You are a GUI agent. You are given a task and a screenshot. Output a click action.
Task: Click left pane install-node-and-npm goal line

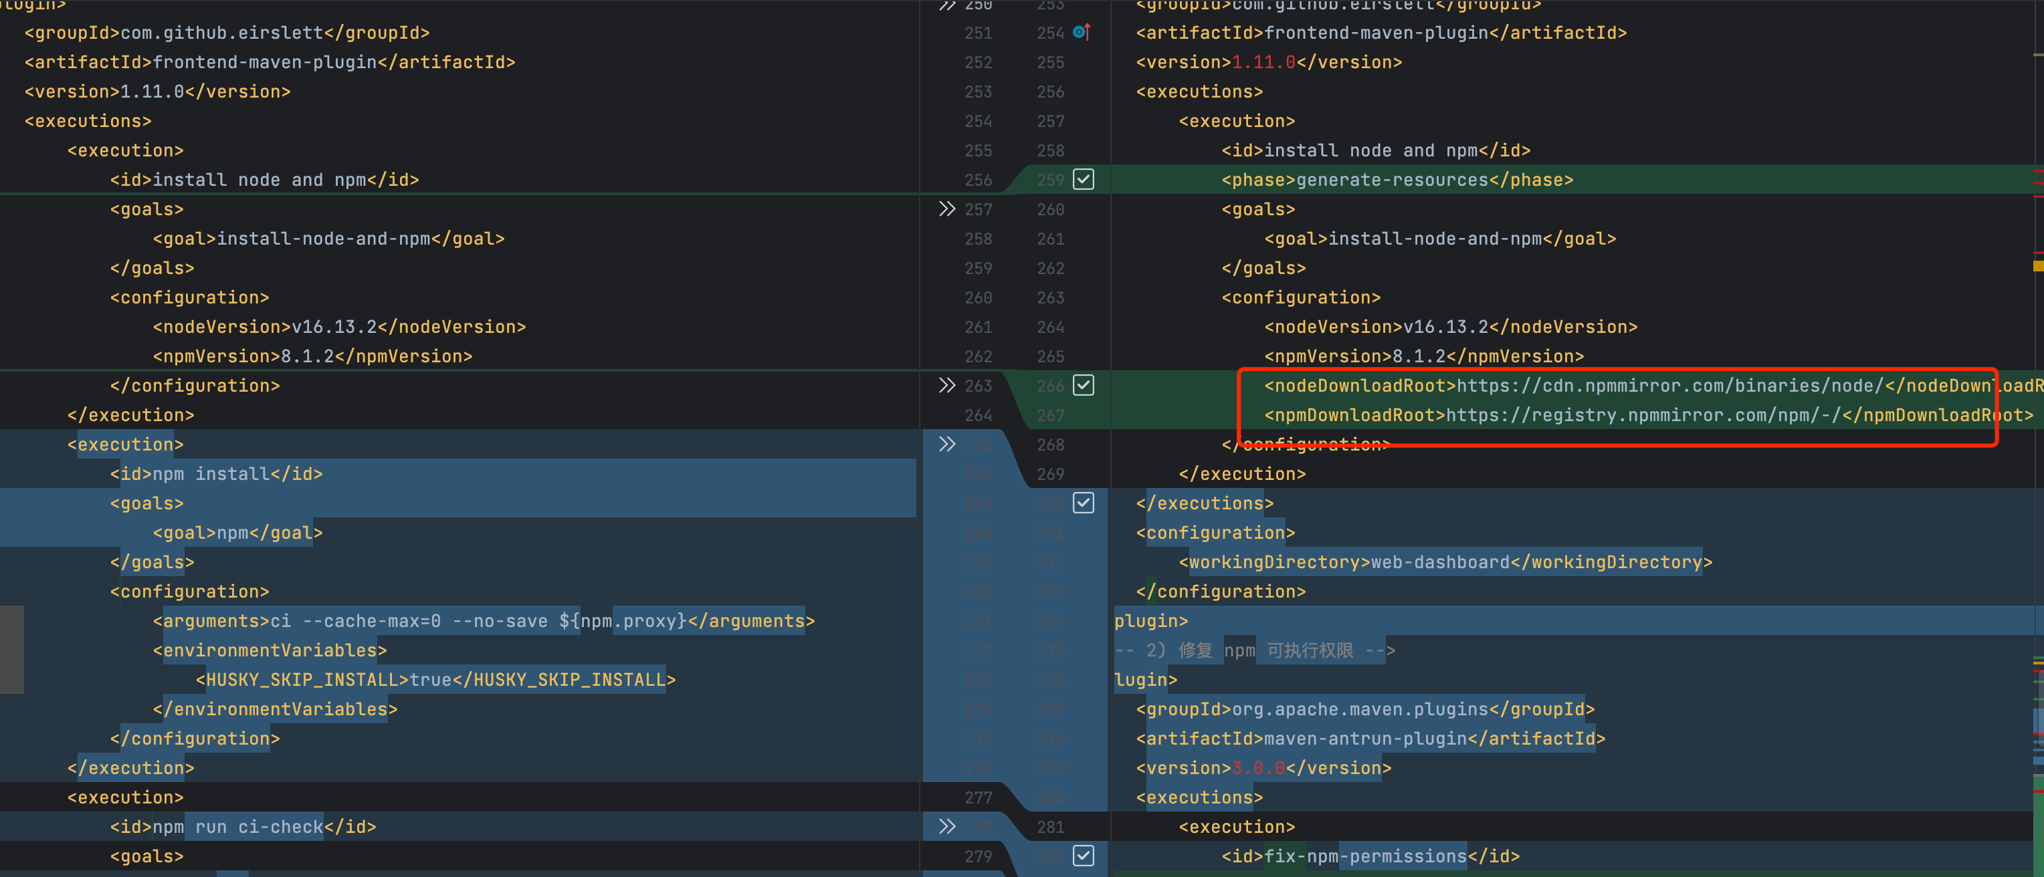point(328,239)
